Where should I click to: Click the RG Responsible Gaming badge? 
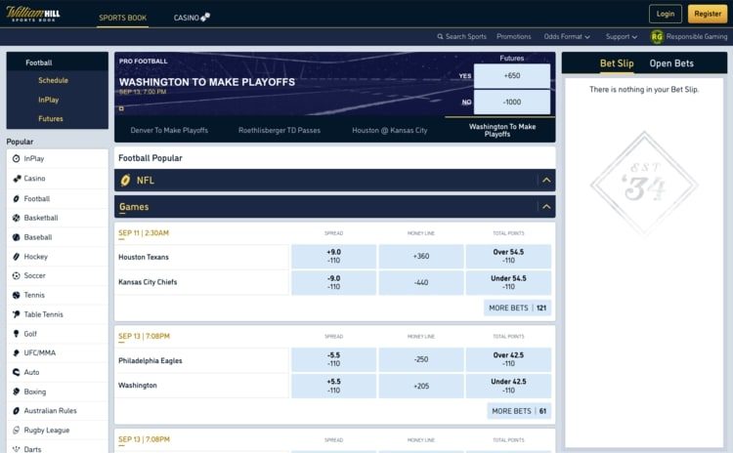(657, 36)
